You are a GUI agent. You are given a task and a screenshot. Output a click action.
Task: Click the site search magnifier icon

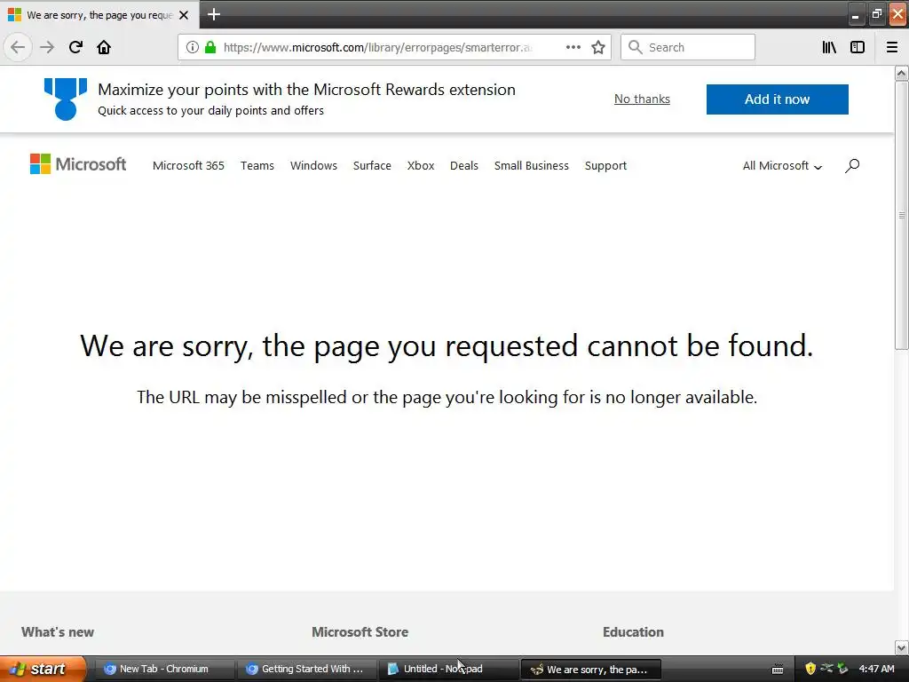852,166
